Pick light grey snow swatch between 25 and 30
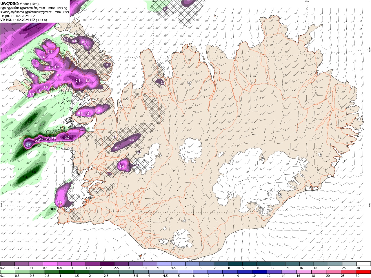Viewport: 371px width, 278px height. pos(349,264)
